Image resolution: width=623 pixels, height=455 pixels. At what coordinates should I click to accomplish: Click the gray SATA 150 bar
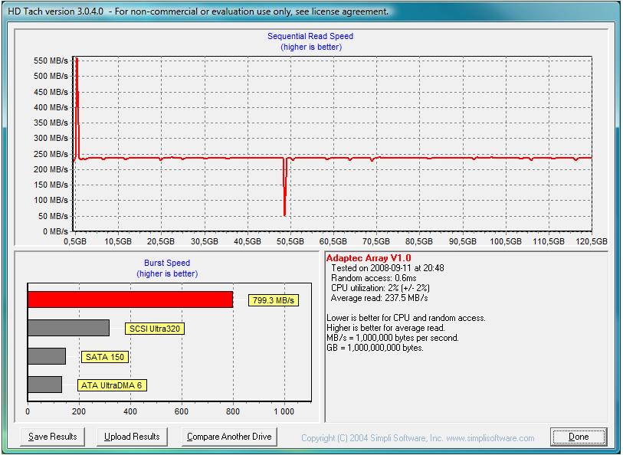click(x=47, y=356)
